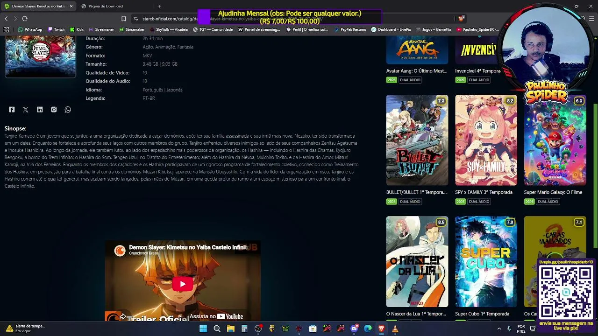Screen dimensions: 598x336
Task: Open the Jogos – GameFlix bookmark
Action: 433,29
